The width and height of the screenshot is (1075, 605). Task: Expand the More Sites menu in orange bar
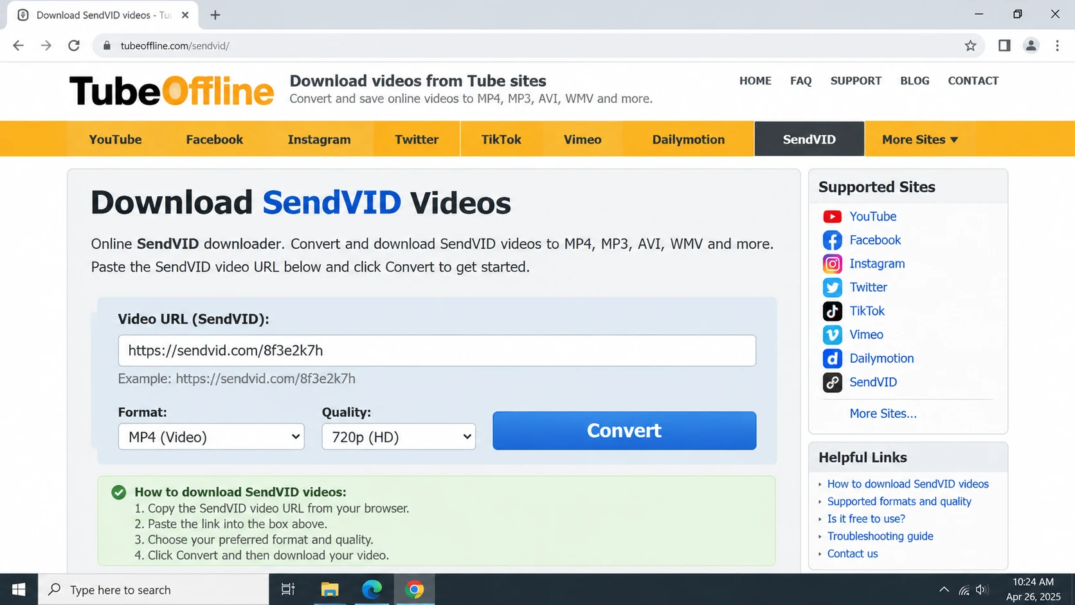tap(920, 140)
